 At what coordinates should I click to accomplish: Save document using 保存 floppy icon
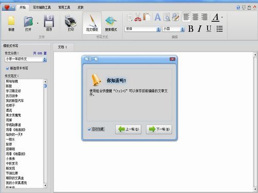pos(49,21)
